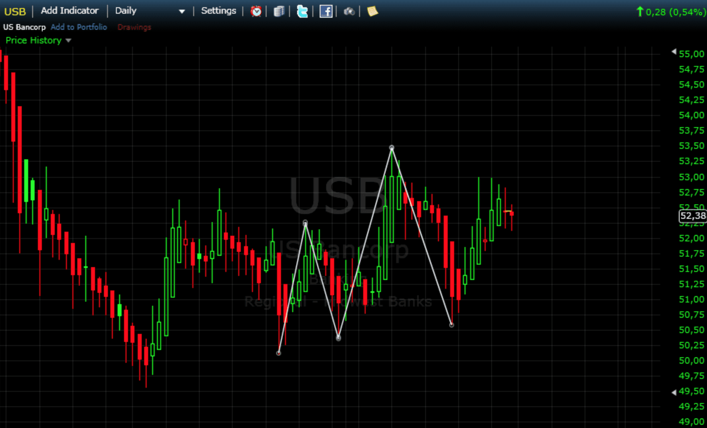
Task: Click the database stack icon
Action: 279,11
